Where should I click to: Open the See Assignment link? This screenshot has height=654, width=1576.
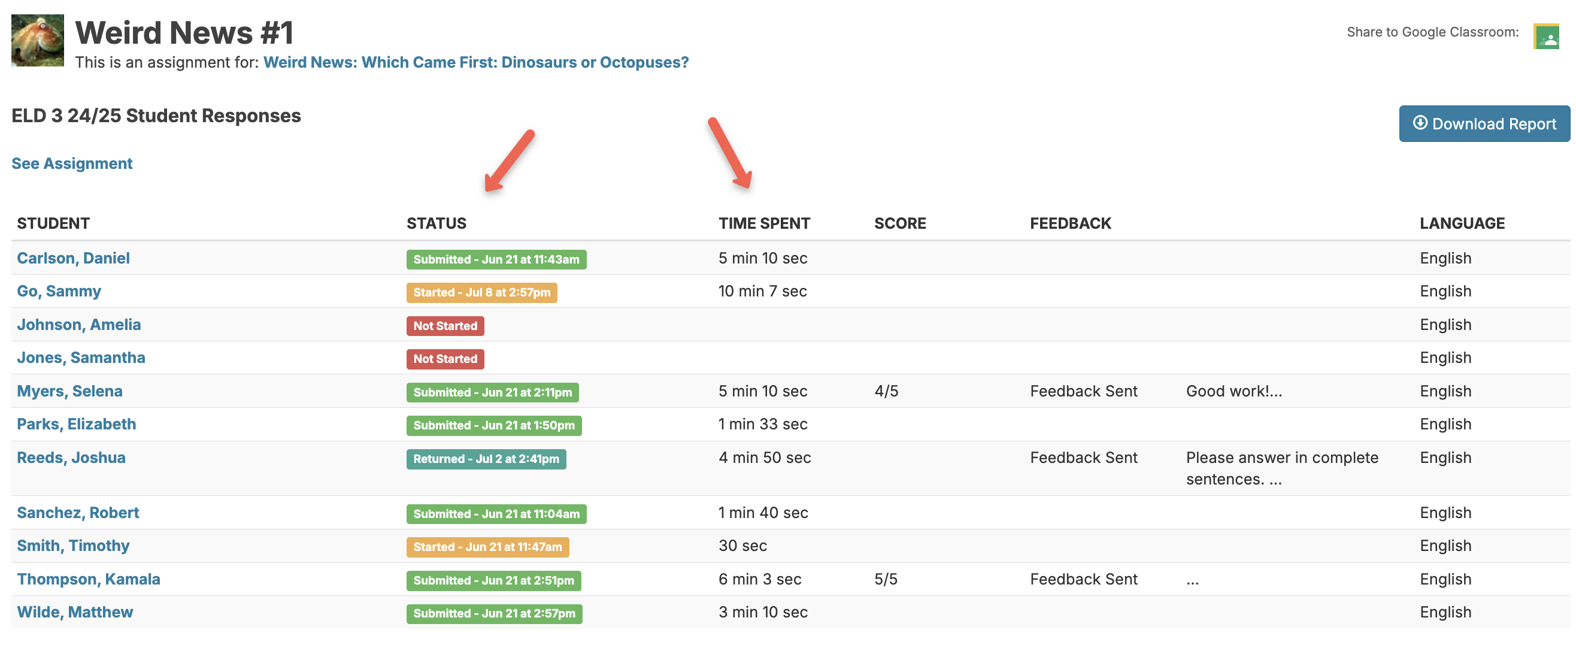click(x=72, y=163)
